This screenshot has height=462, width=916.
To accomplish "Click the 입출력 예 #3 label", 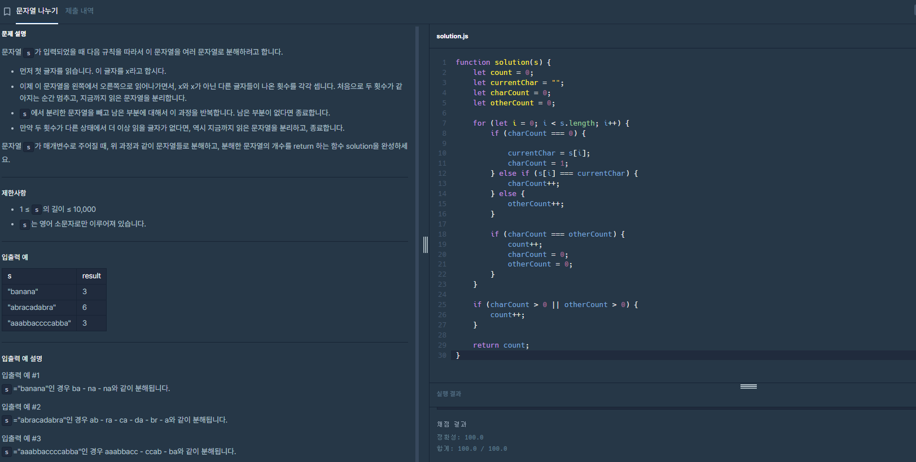I will [x=21, y=438].
